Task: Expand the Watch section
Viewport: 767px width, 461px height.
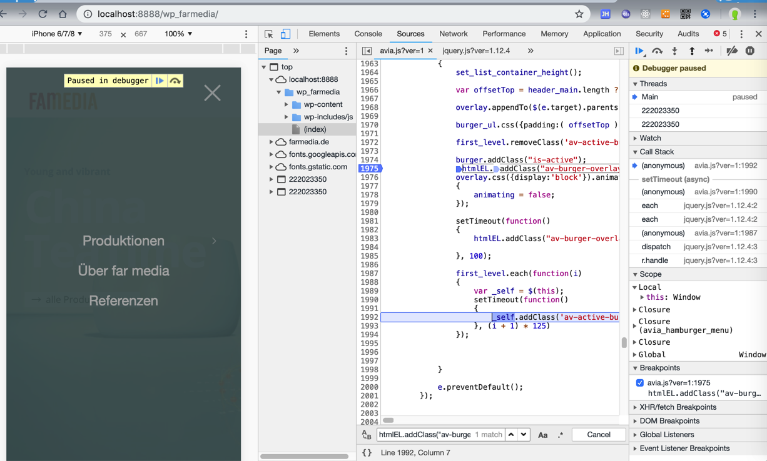Action: click(650, 138)
